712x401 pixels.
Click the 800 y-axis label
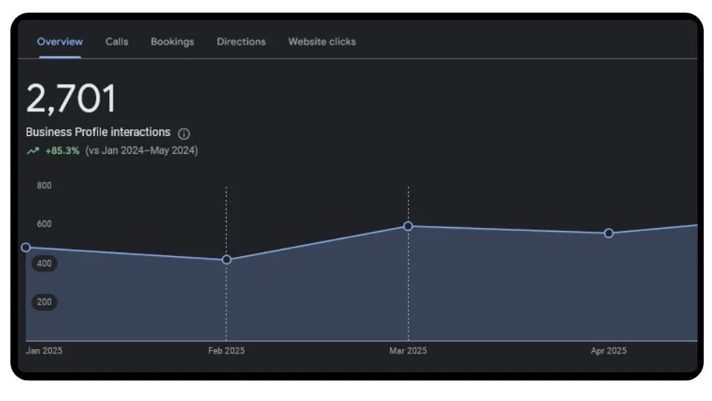tap(44, 186)
